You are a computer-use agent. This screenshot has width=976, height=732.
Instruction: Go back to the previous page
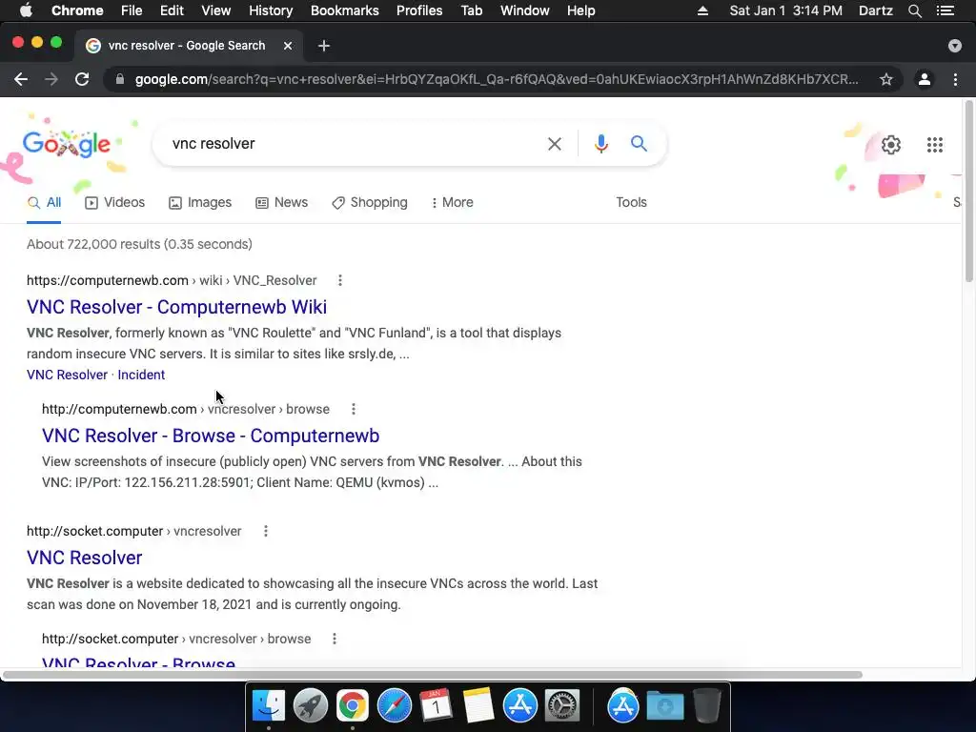21,79
